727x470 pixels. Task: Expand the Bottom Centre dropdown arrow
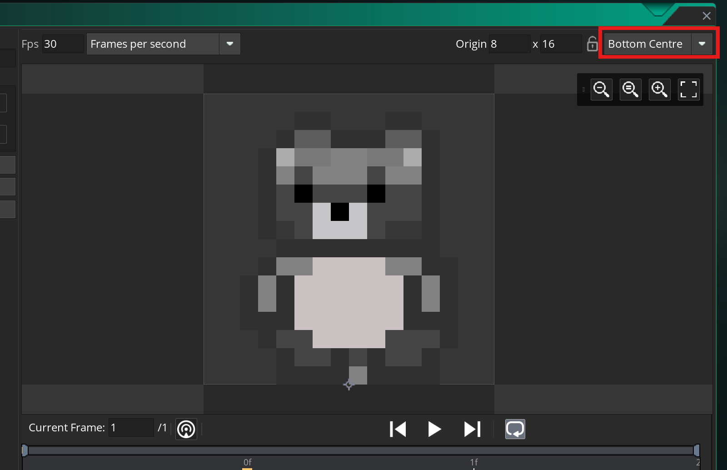(x=702, y=44)
